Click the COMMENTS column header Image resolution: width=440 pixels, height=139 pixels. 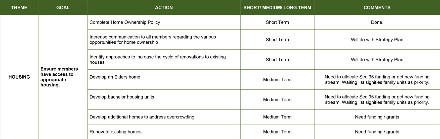pos(377,8)
